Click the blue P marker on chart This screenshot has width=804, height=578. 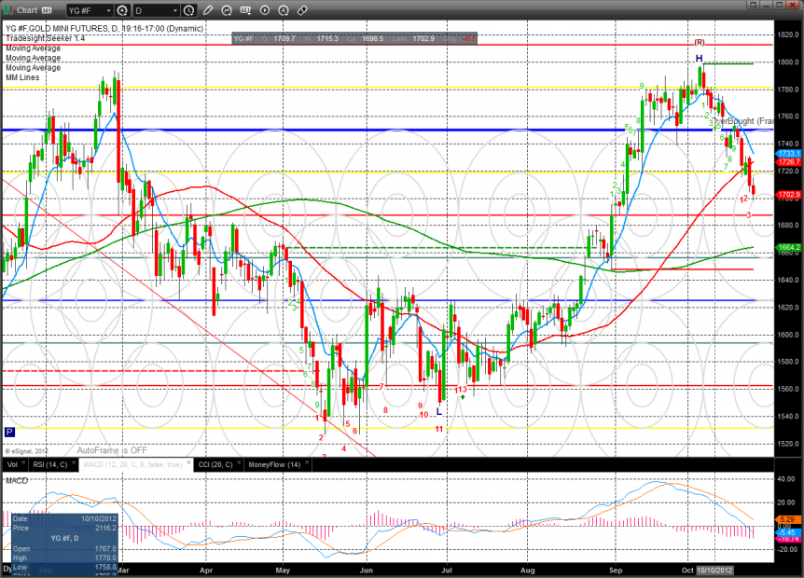(9, 433)
